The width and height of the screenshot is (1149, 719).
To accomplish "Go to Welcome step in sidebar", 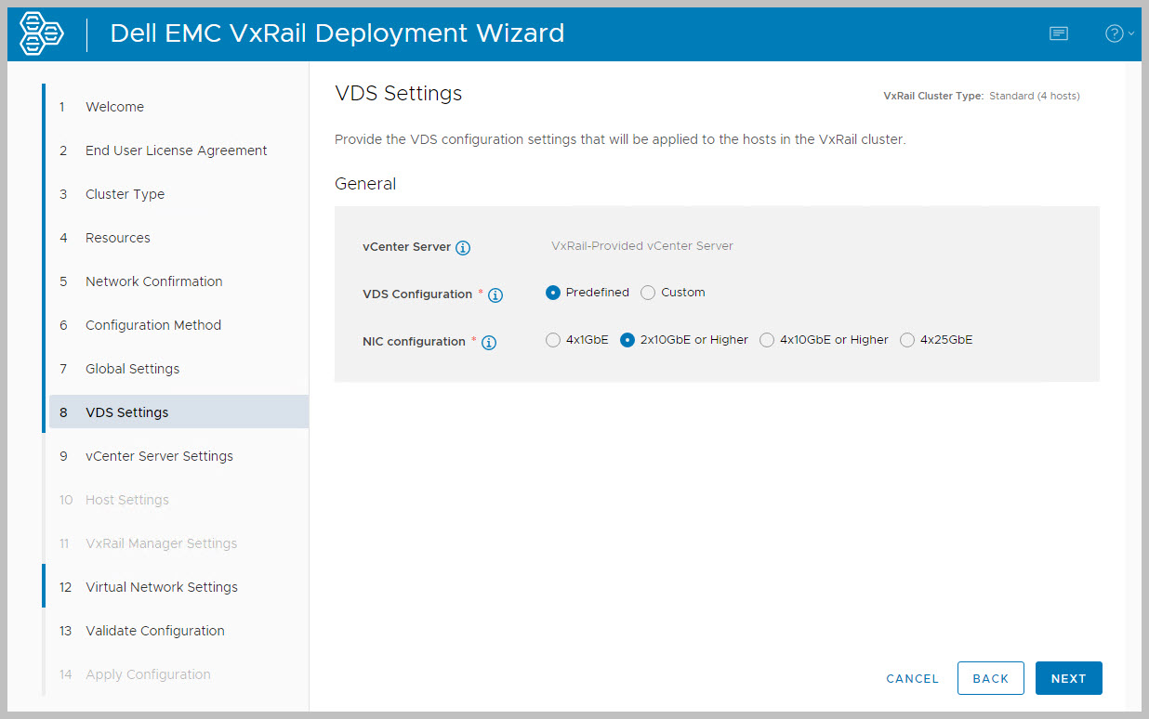I will point(114,107).
